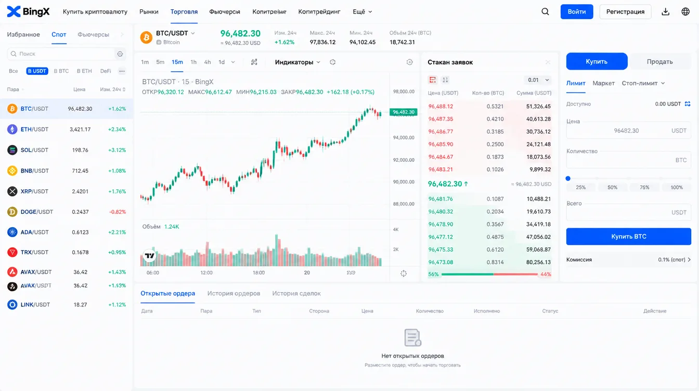Open the 0.01 price precision dropdown
699x391 pixels.
538,80
